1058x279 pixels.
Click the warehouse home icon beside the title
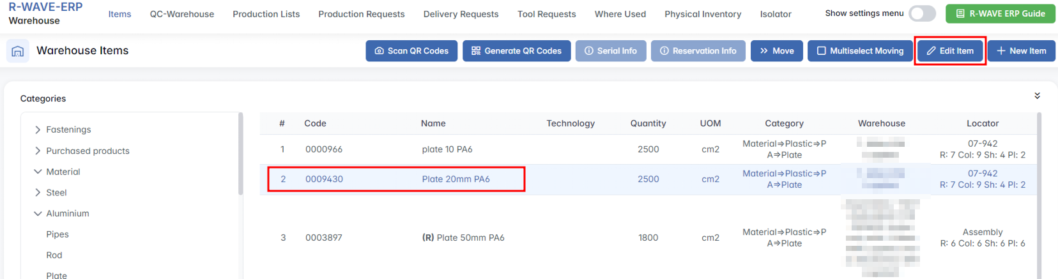pos(17,51)
